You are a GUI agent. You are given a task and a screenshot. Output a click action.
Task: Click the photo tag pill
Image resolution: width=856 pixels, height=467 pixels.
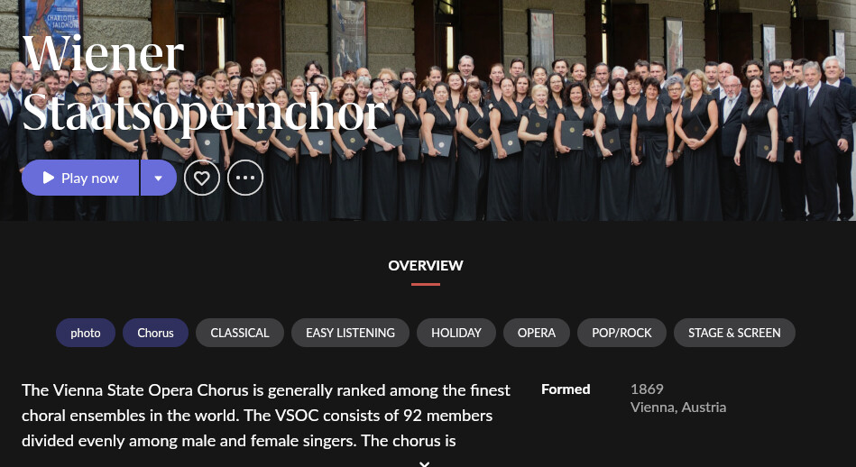86,333
